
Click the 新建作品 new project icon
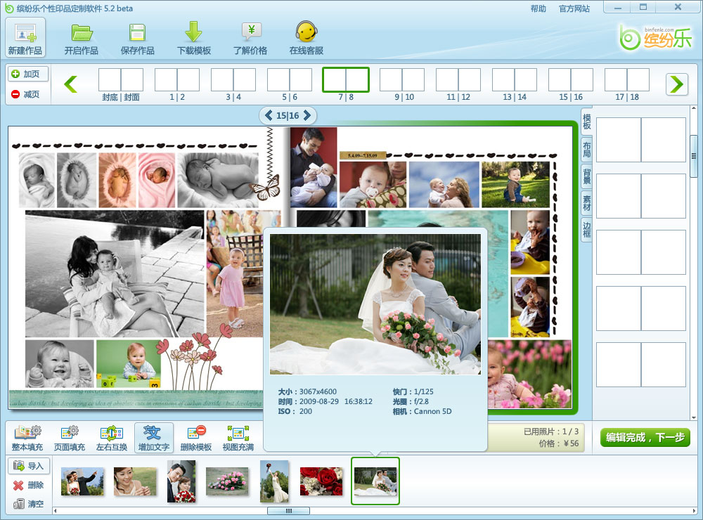pos(25,37)
